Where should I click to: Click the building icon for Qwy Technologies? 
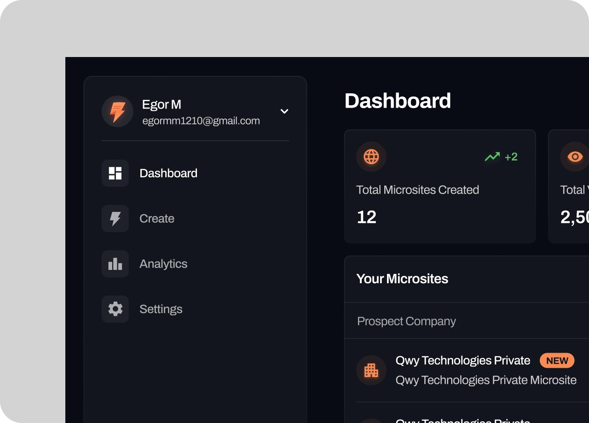click(371, 370)
